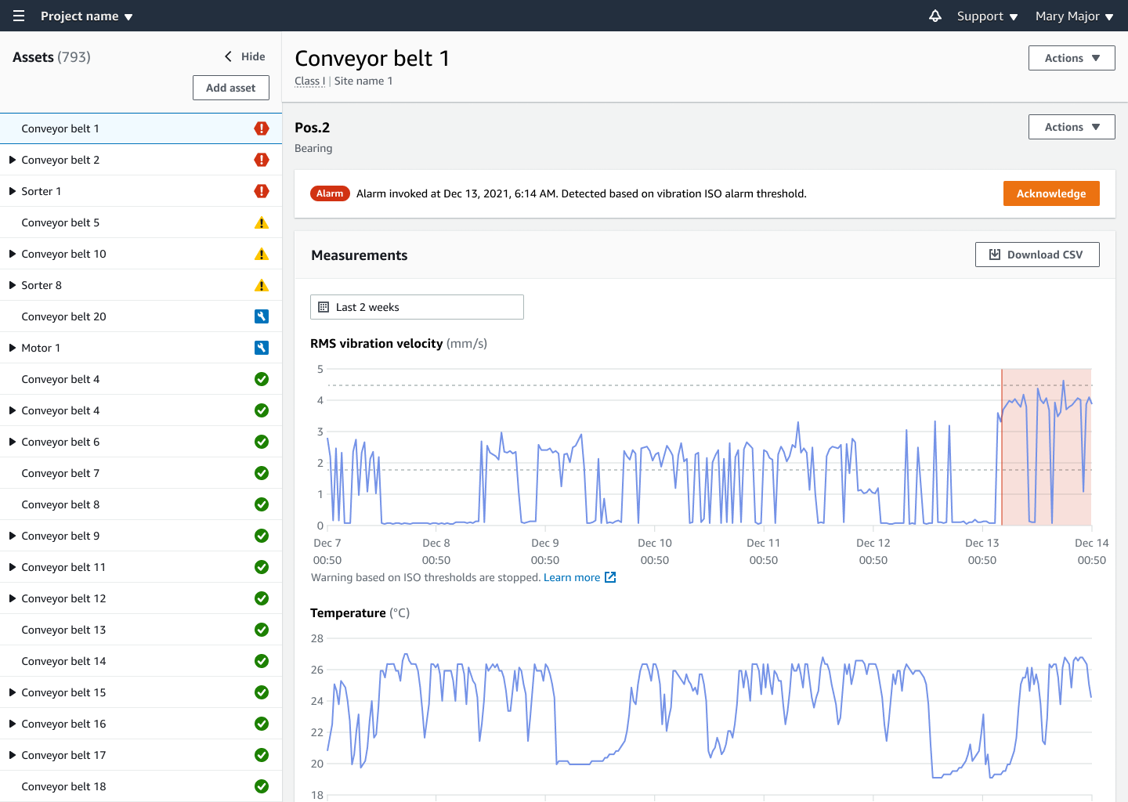Open the Support menu
Image resolution: width=1128 pixels, height=802 pixels.
click(986, 16)
